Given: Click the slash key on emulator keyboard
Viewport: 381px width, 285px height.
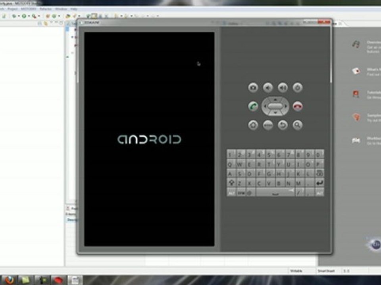Looking at the screenshot, I should coord(299,192).
